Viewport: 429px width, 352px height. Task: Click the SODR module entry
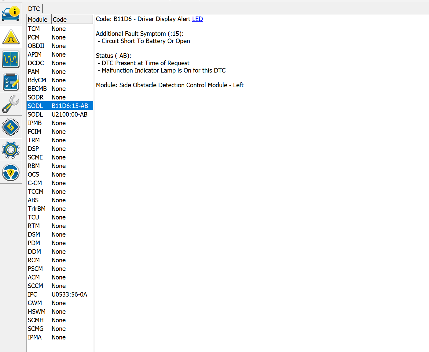pyautogui.click(x=36, y=97)
